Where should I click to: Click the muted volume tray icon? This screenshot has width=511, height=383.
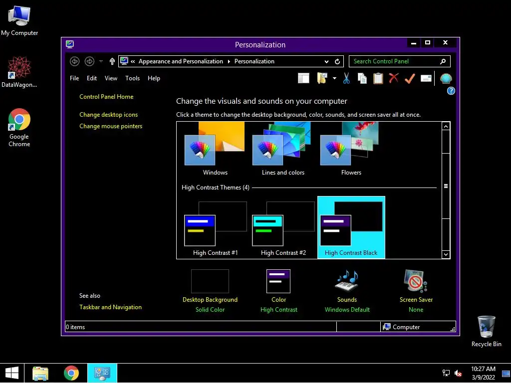tap(458, 373)
